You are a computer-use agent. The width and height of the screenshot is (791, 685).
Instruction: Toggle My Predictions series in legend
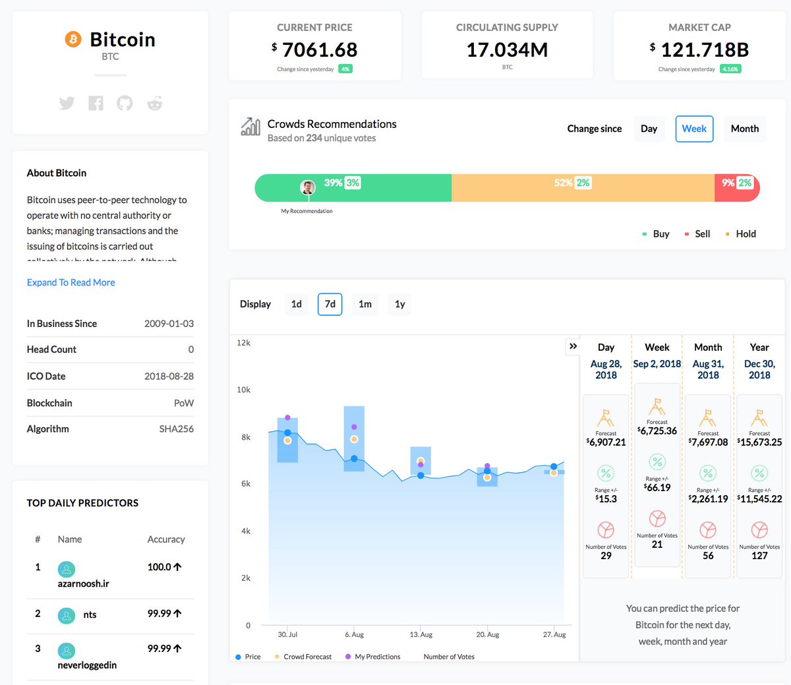(x=373, y=657)
